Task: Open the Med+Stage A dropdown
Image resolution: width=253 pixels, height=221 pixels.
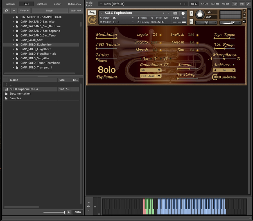Action: click(151, 76)
